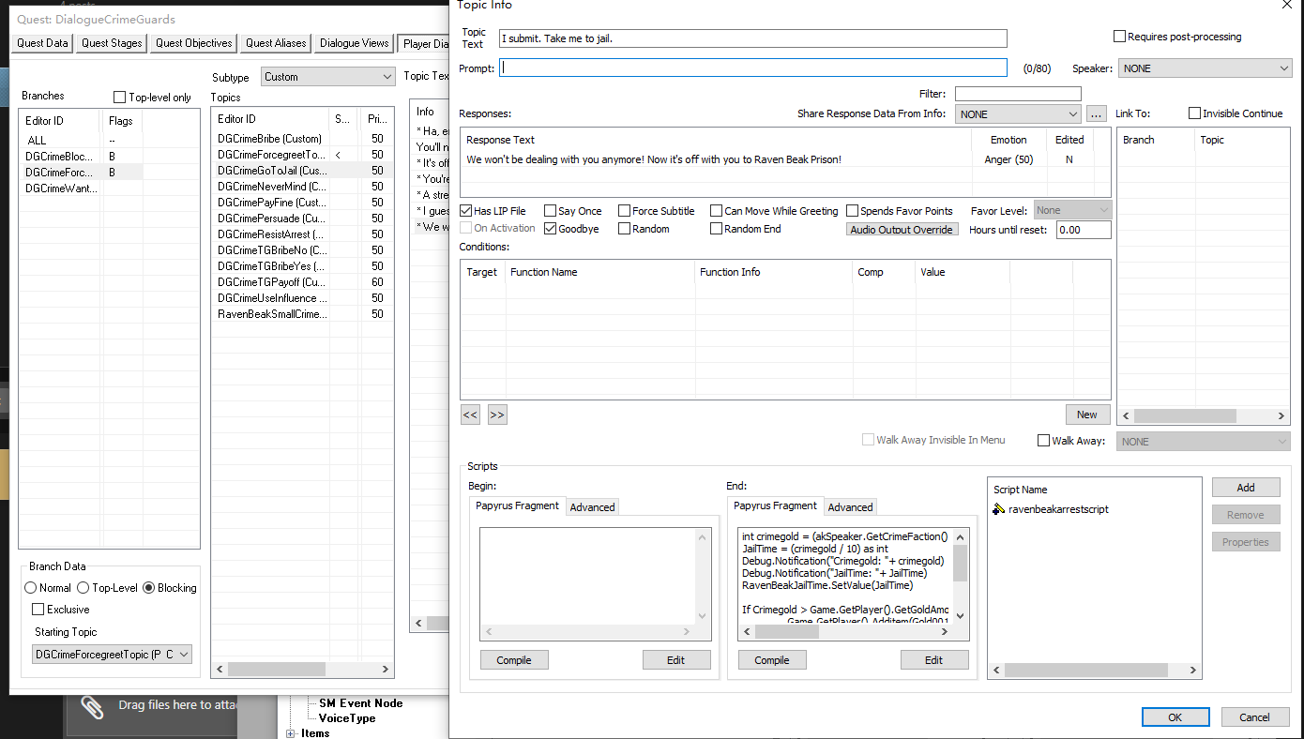Expand the Items tree node
Screen dimensions: 1304x739
coord(291,733)
